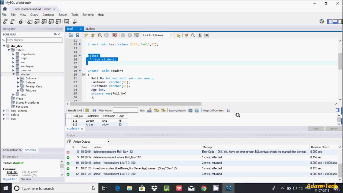The image size is (343, 193).
Task: Open the Workbench preferences gear icon
Action: coord(322,22)
